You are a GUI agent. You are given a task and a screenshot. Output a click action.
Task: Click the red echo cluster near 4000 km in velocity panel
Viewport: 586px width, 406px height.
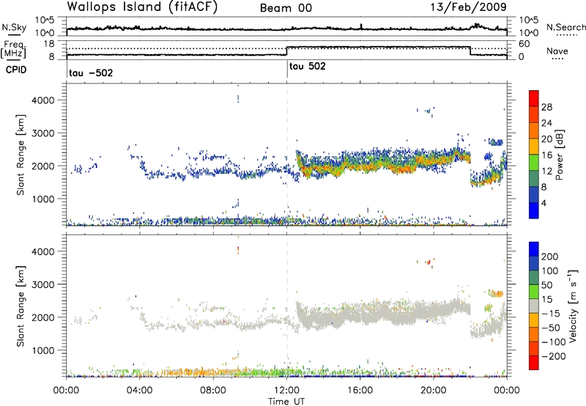[x=238, y=250]
